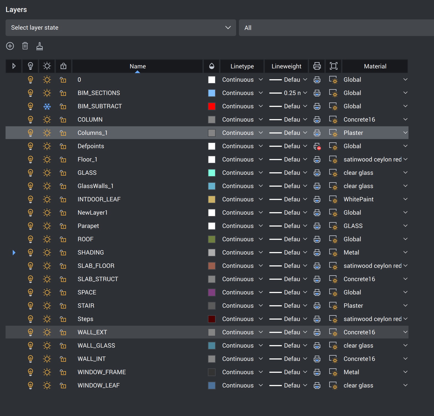The width and height of the screenshot is (434, 416).
Task: Click the purge layers brush icon
Action: pyautogui.click(x=40, y=46)
